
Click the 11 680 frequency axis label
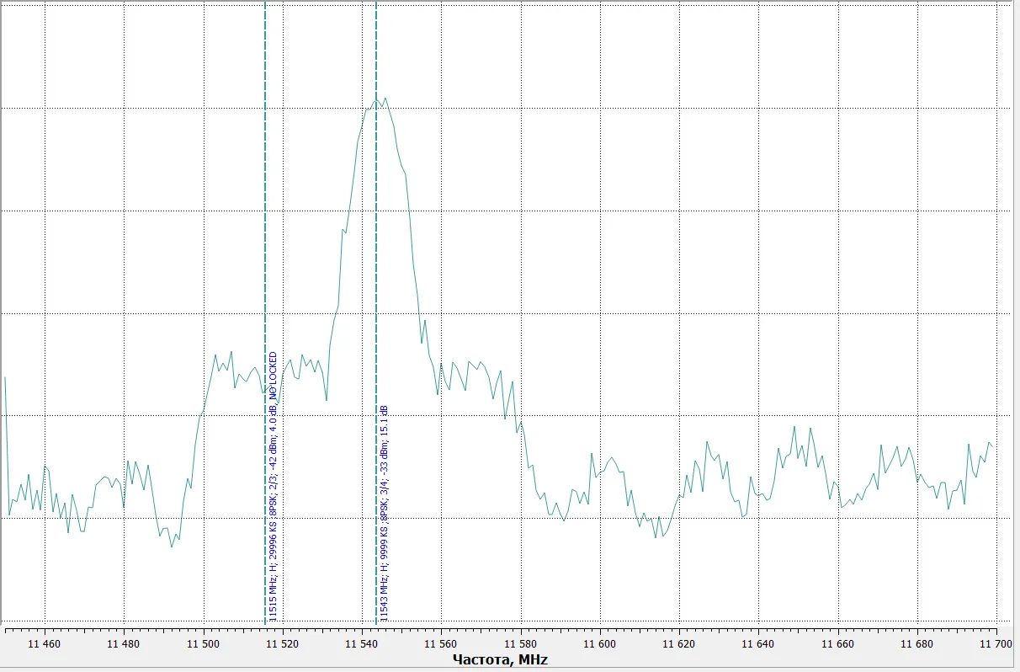pyautogui.click(x=917, y=643)
